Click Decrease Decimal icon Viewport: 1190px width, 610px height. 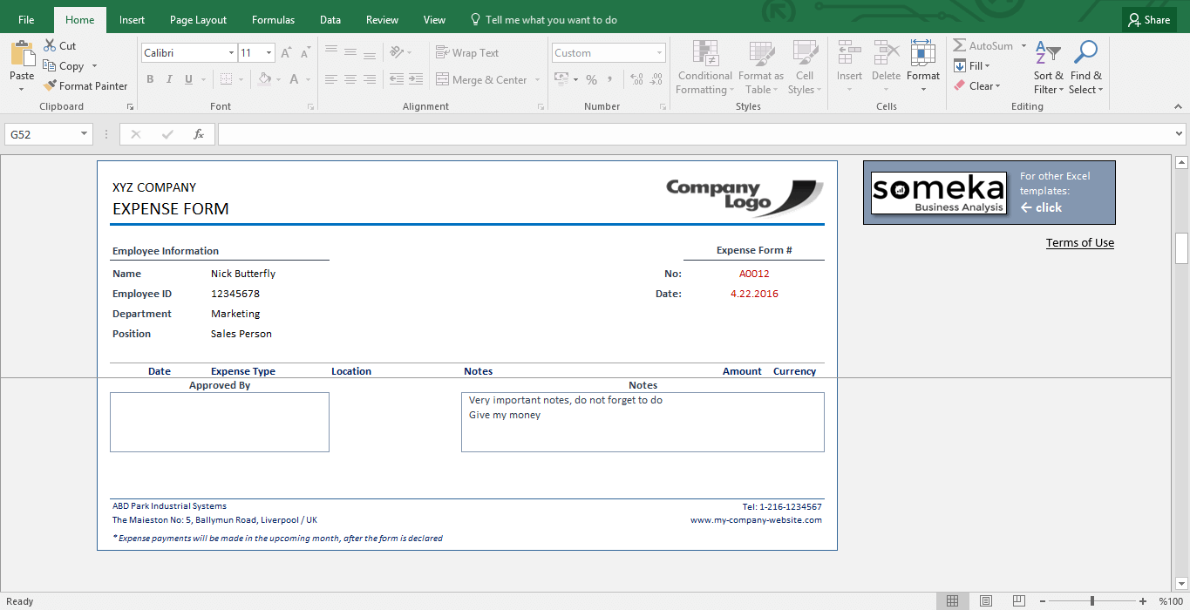pos(656,79)
